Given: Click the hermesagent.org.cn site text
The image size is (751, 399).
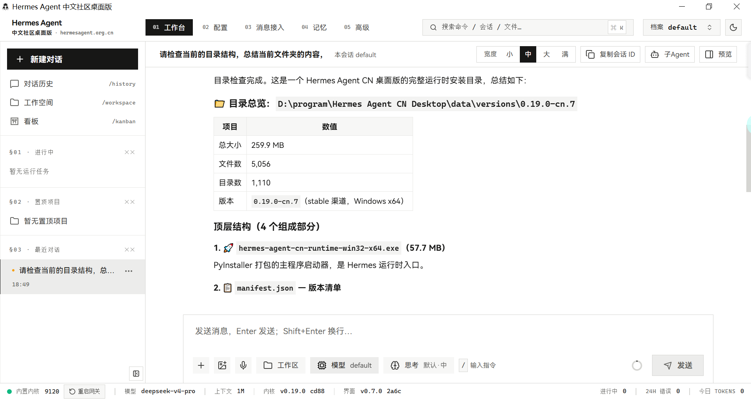Looking at the screenshot, I should (x=87, y=33).
